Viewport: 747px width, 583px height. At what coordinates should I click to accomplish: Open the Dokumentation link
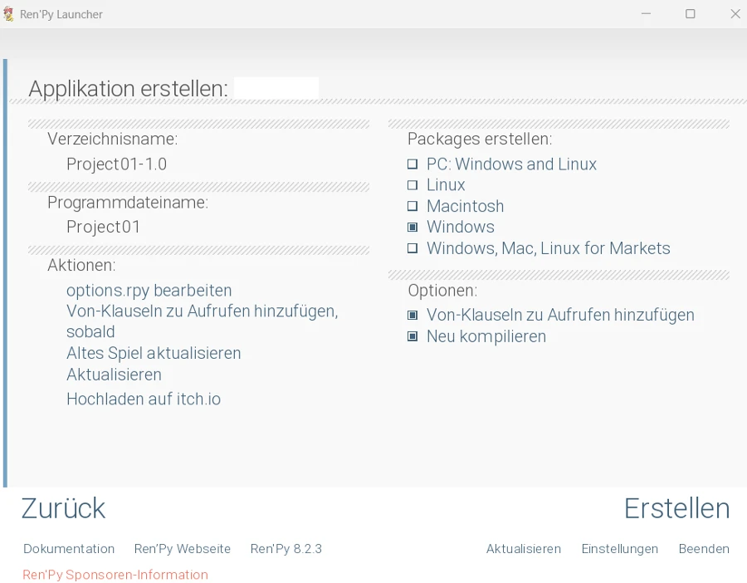pos(69,549)
